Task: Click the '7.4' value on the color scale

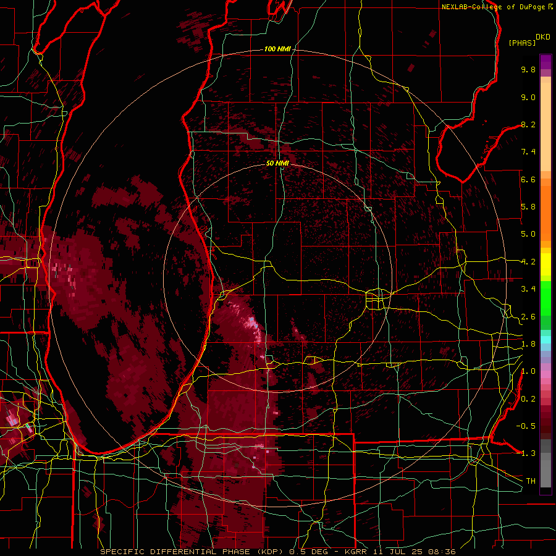Action: click(528, 152)
